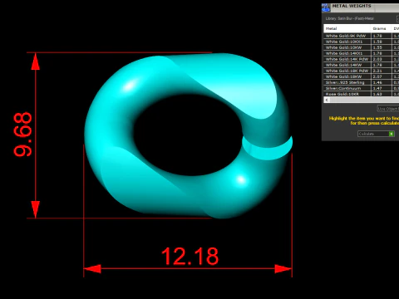This screenshot has height=299, width=399.
Task: Click the 12.18 width dimension label
Action: (190, 257)
